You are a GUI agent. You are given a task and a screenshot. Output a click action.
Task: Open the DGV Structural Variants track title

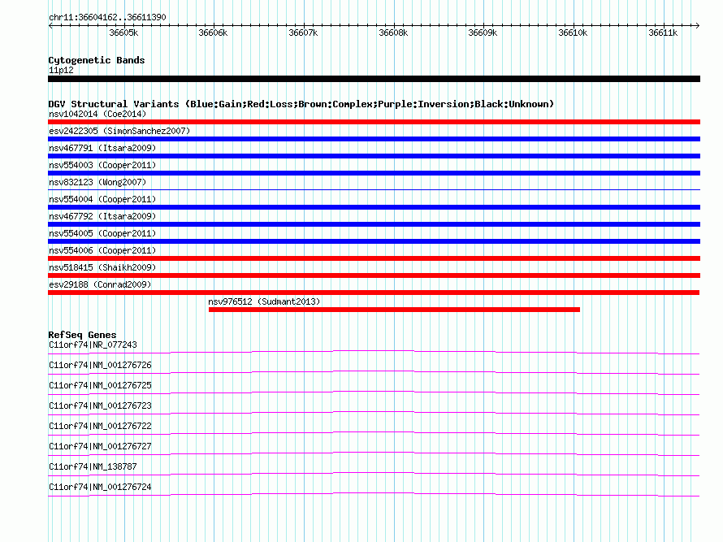click(301, 104)
